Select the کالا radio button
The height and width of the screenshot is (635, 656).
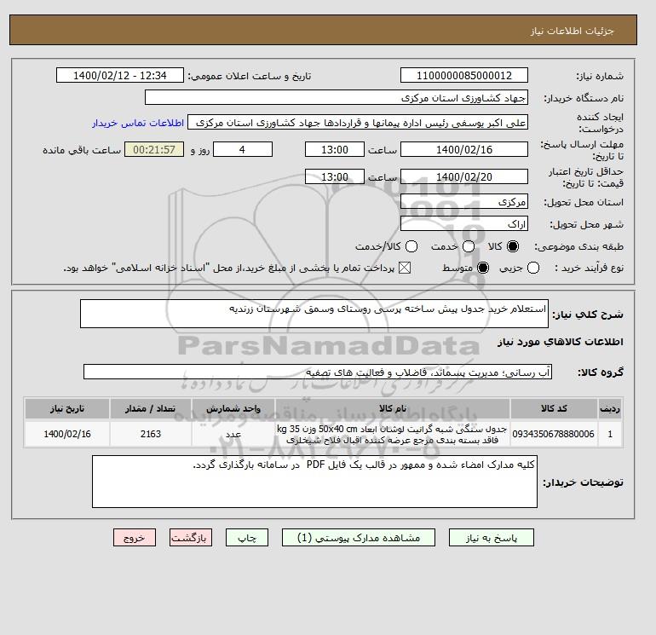click(x=513, y=246)
